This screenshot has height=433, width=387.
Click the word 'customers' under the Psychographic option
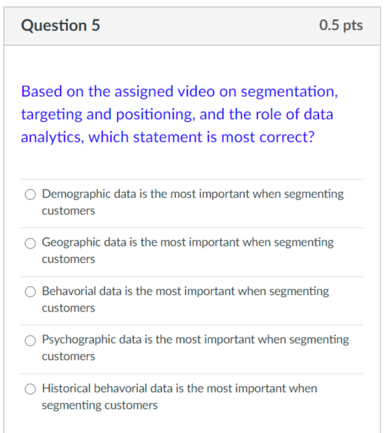pyautogui.click(x=68, y=356)
